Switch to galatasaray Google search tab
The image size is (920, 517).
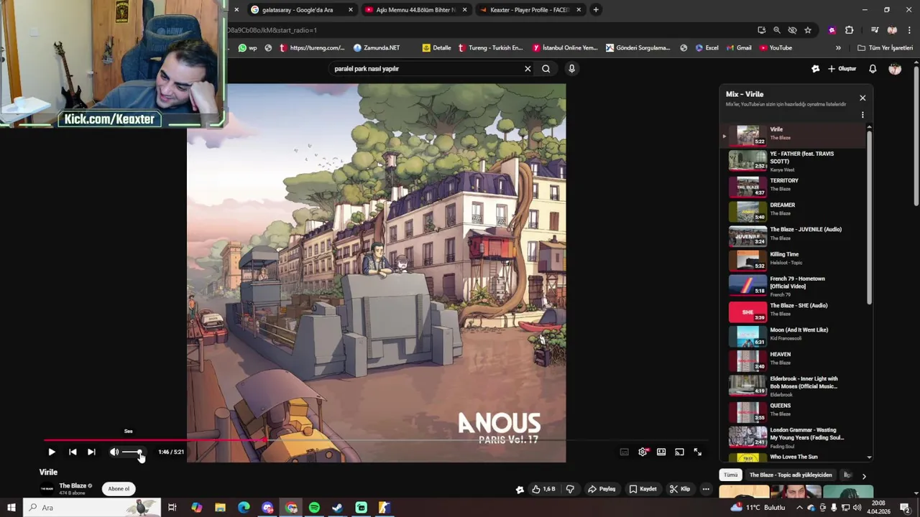pyautogui.click(x=301, y=10)
